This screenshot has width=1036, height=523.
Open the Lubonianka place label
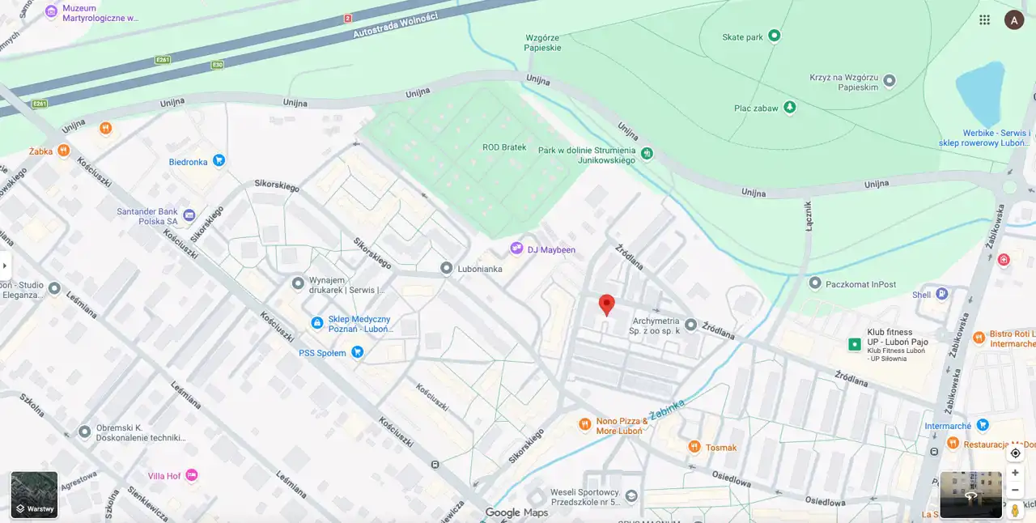click(481, 269)
